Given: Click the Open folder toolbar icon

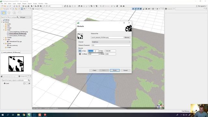Looking at the screenshot, I should [5, 6].
